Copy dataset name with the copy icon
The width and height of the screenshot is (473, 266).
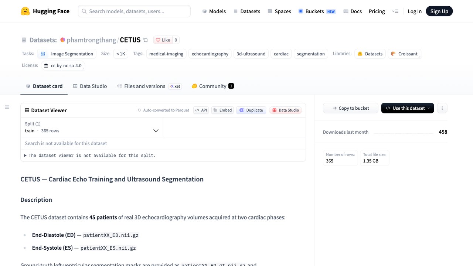(x=145, y=40)
